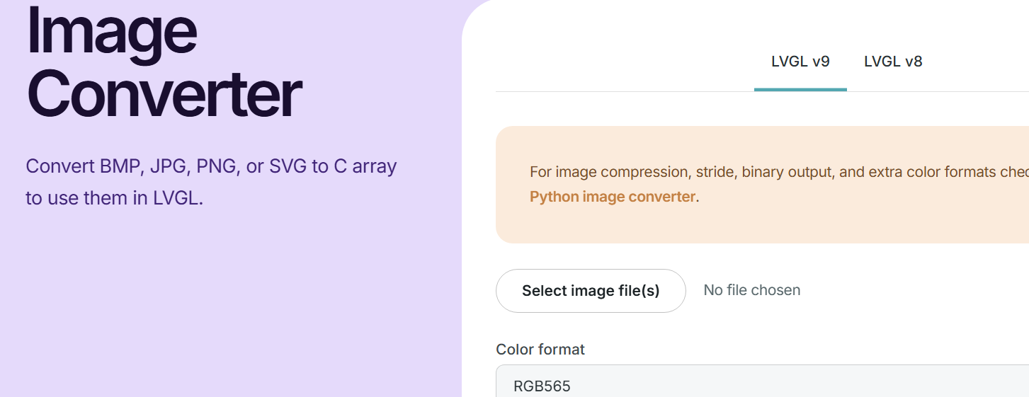Click the 'to use them in LVGL.' line
This screenshot has width=1029, height=397.
[x=115, y=198]
